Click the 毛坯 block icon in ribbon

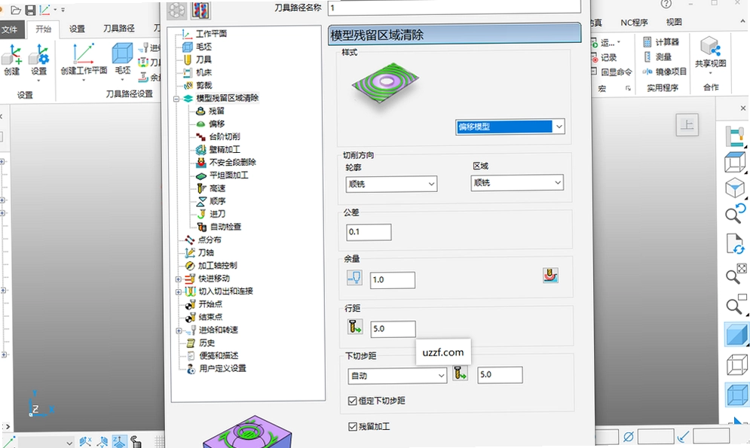(122, 53)
